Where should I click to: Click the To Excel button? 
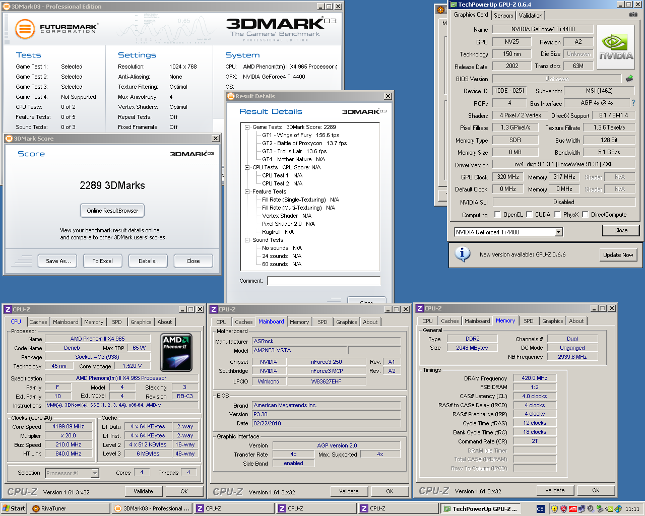click(x=102, y=261)
